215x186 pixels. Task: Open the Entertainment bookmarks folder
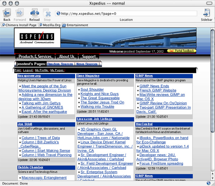click(x=75, y=25)
